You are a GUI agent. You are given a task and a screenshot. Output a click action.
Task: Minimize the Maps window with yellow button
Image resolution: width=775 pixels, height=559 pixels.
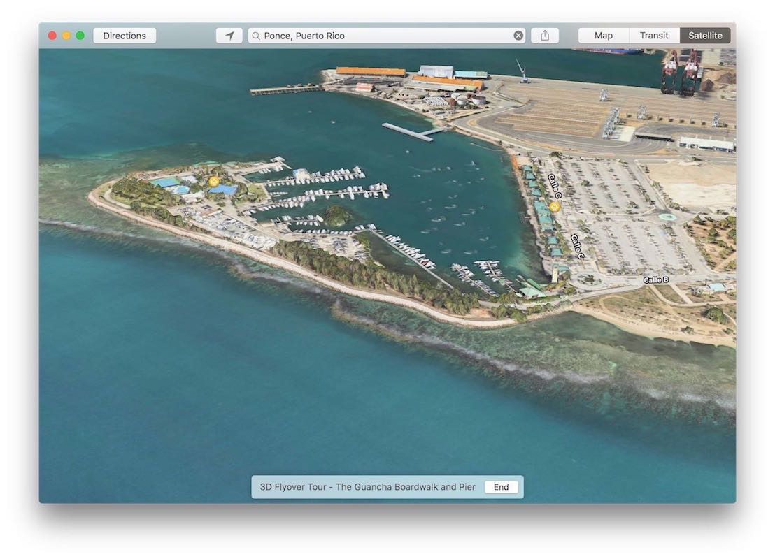[x=66, y=36]
